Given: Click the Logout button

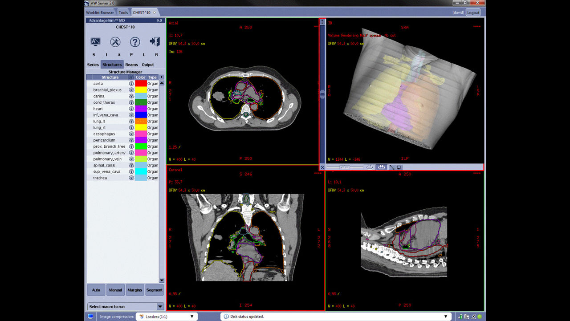Looking at the screenshot, I should pyautogui.click(x=473, y=12).
